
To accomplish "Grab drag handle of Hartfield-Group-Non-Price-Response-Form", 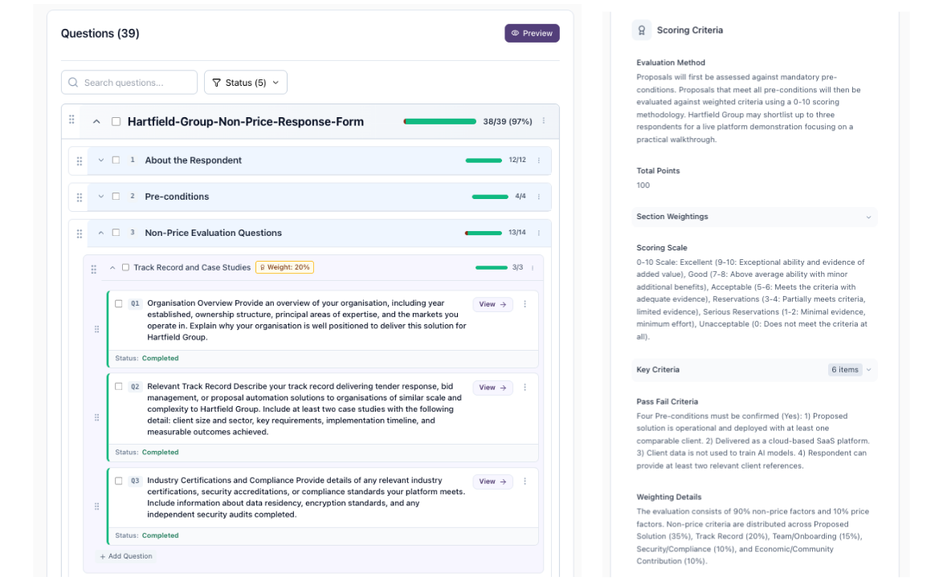I will [71, 120].
